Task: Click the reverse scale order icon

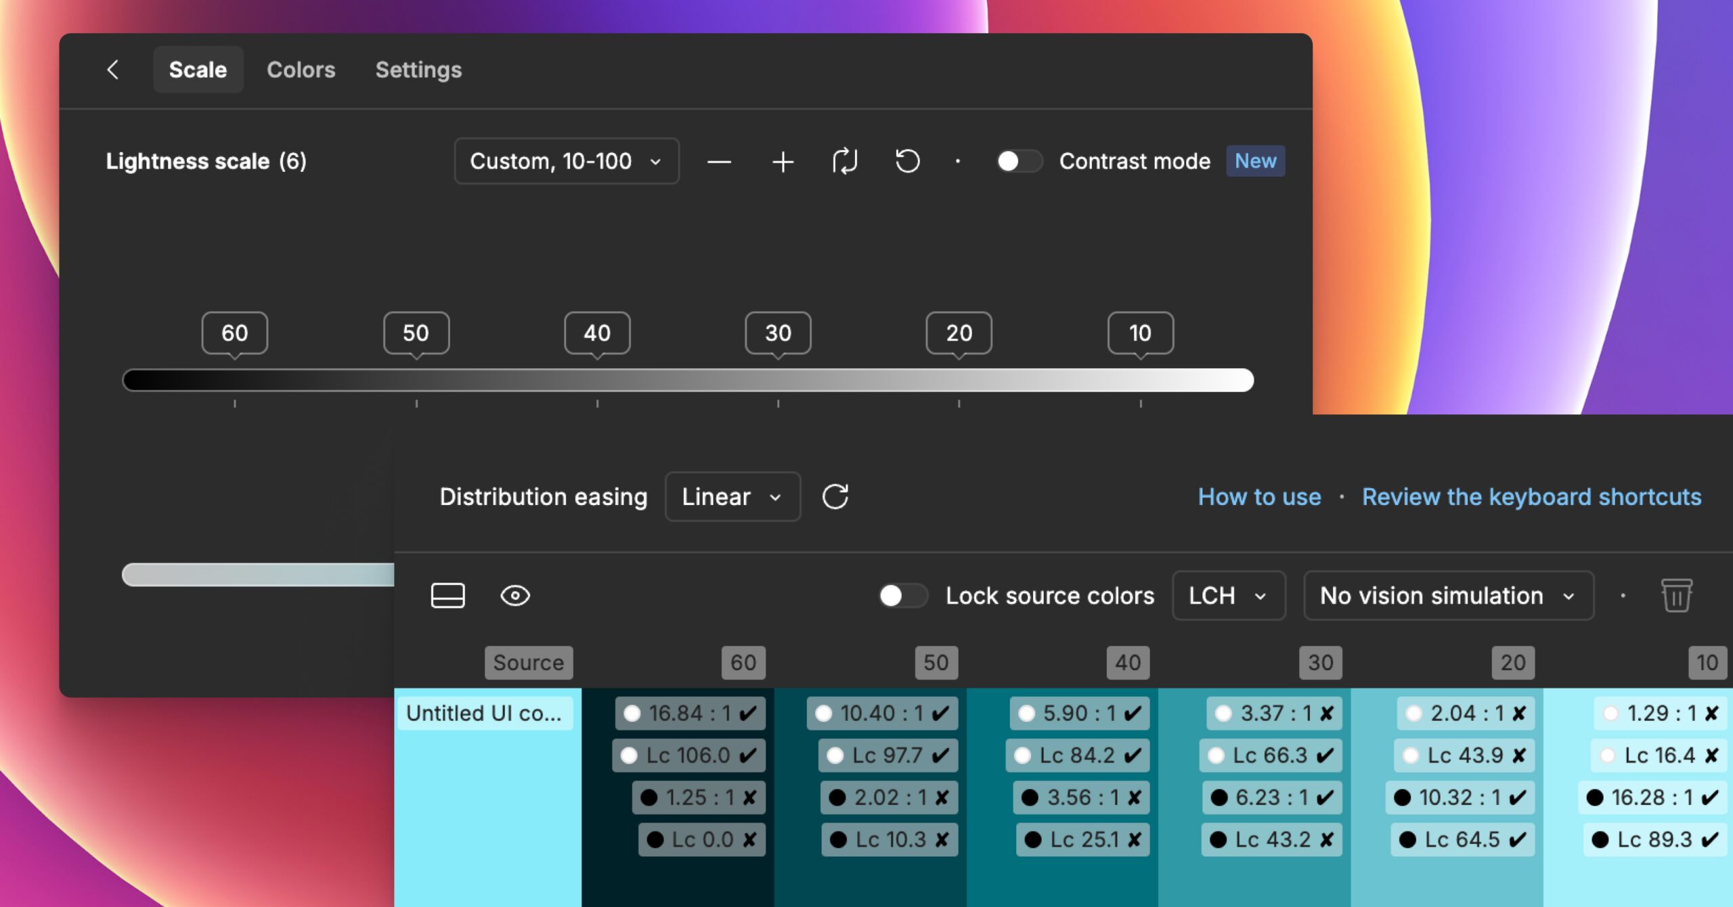Action: 845,162
